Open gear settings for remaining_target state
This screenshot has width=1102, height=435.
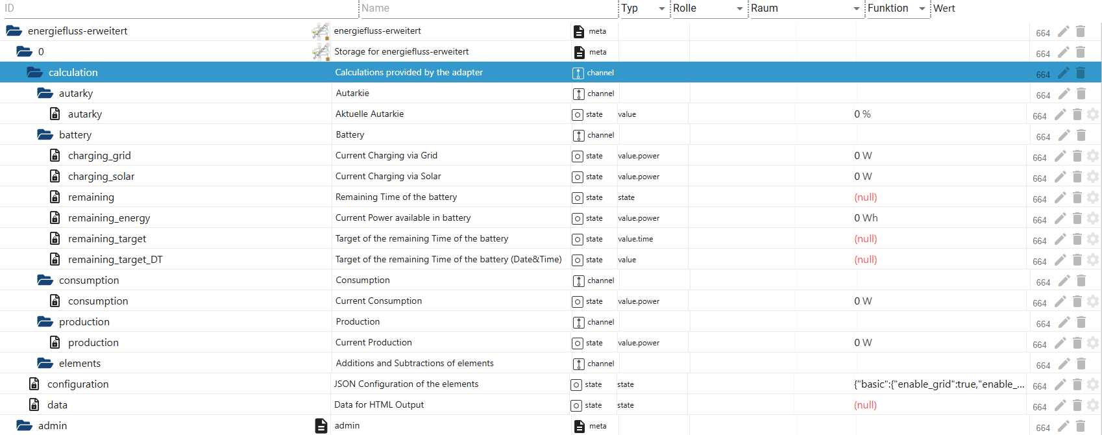(1093, 239)
